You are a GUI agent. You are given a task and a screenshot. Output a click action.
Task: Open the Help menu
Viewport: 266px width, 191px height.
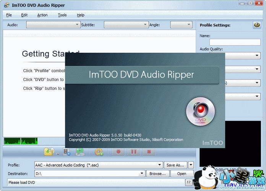pos(81,15)
